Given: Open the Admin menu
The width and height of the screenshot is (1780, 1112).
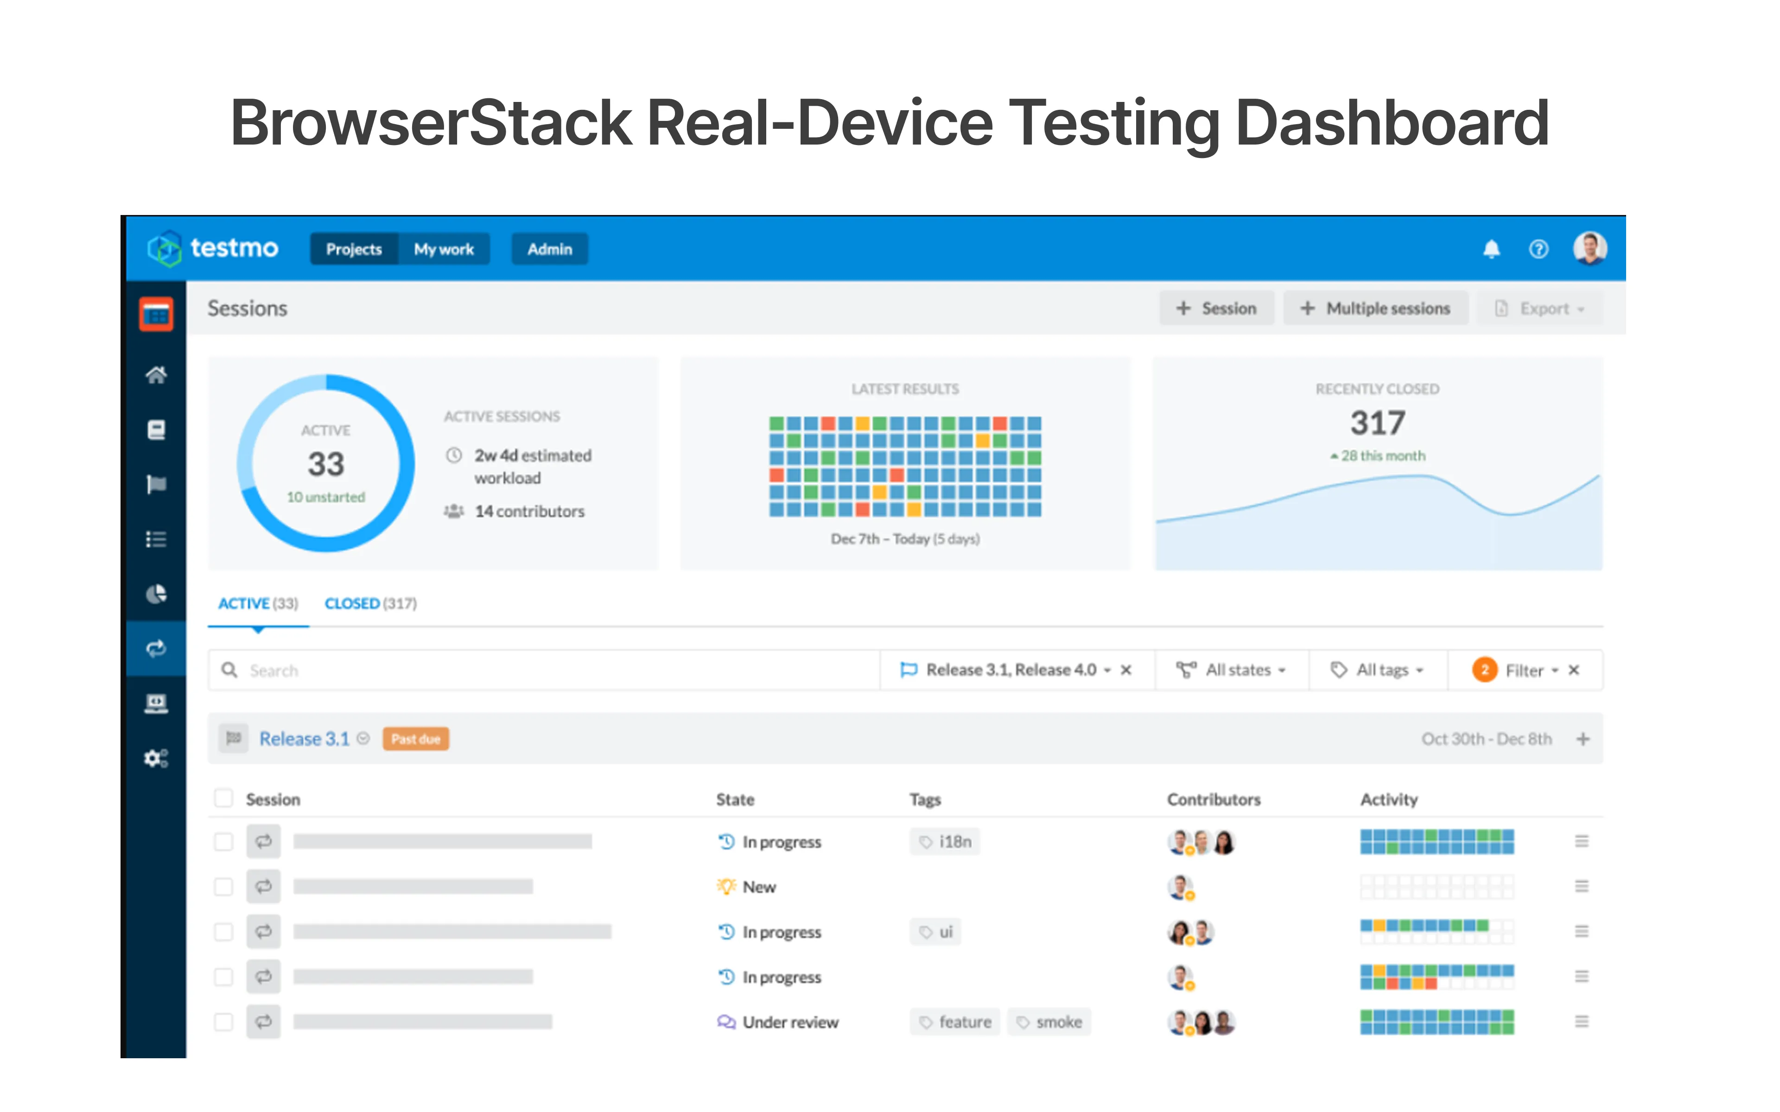Looking at the screenshot, I should tap(549, 249).
